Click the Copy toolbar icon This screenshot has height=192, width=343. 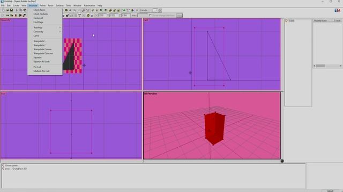[21, 10]
